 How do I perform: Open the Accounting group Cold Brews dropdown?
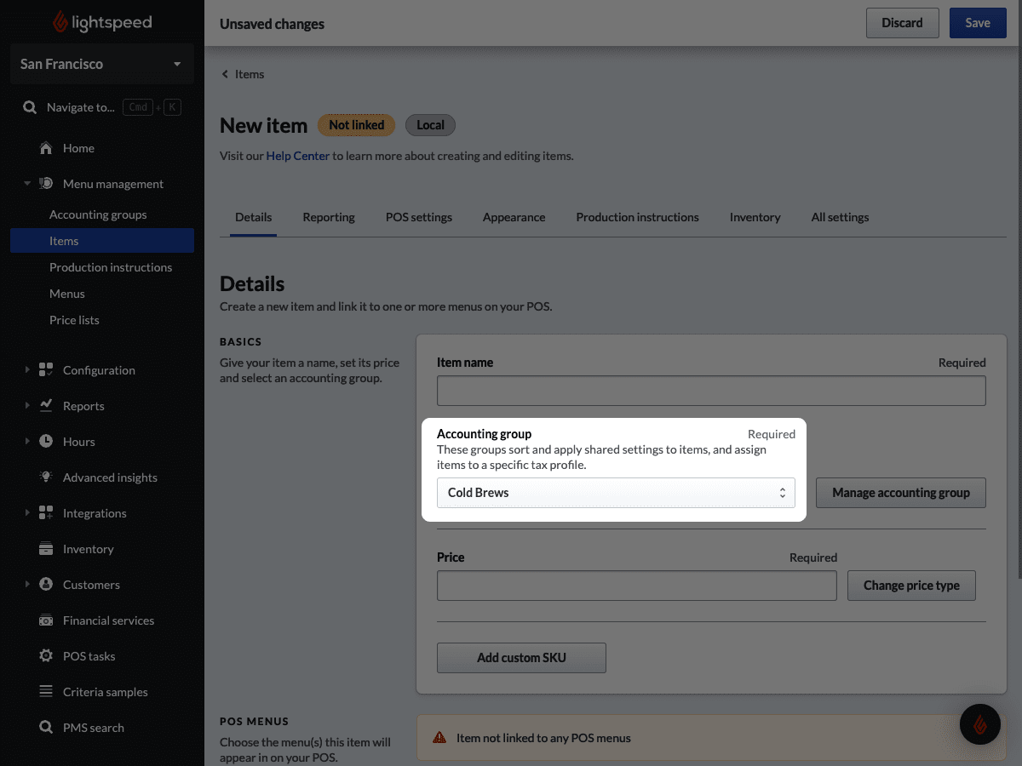point(615,493)
